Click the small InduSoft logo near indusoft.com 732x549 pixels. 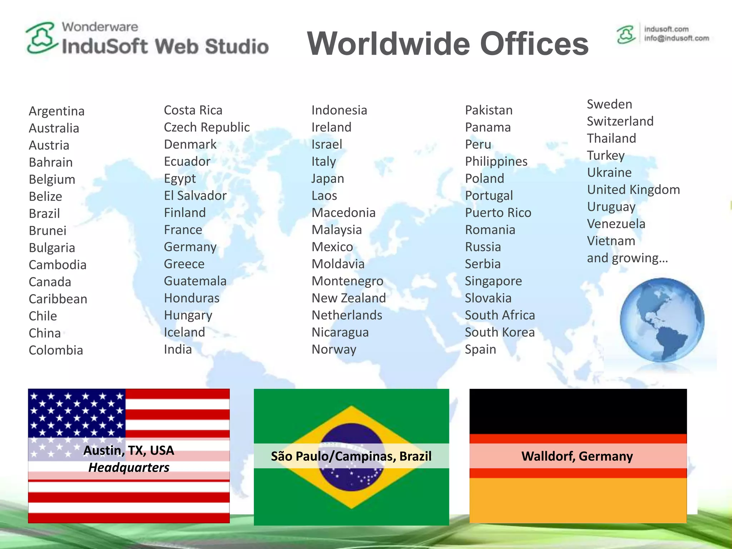coord(626,34)
